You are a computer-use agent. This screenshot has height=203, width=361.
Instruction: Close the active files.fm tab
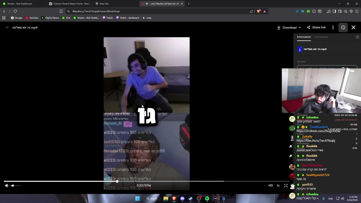(x=182, y=4)
